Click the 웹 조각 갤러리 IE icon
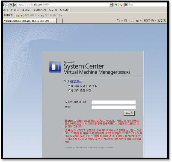The height and width of the screenshot is (162, 172). pyautogui.click(x=42, y=15)
